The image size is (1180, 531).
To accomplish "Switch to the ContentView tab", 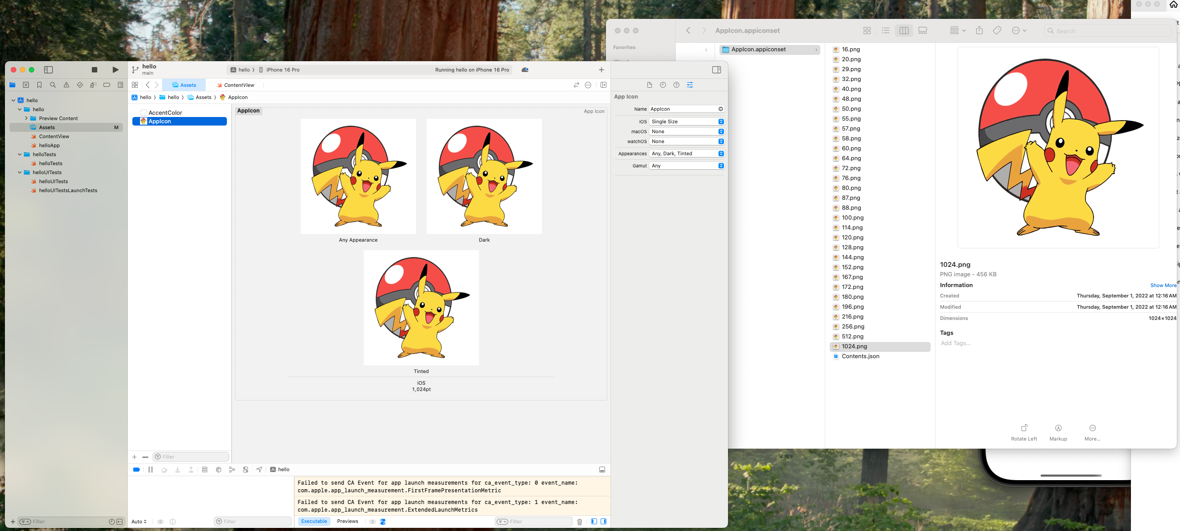I will [236, 85].
